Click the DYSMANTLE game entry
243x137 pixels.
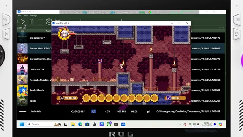[x=37, y=69]
